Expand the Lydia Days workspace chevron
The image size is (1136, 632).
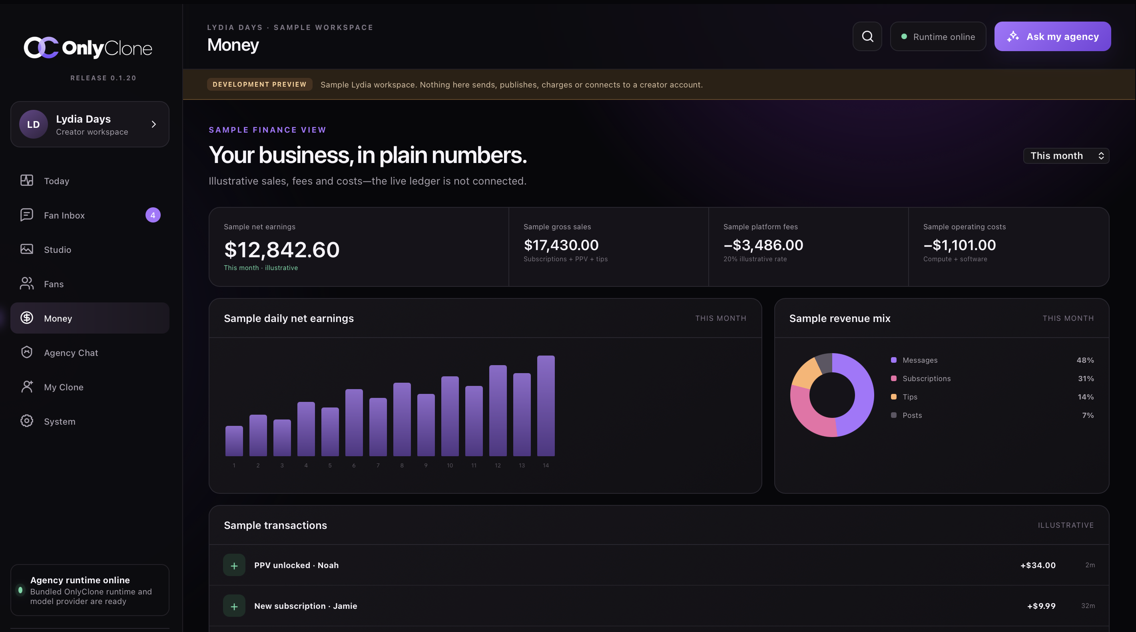tap(153, 124)
